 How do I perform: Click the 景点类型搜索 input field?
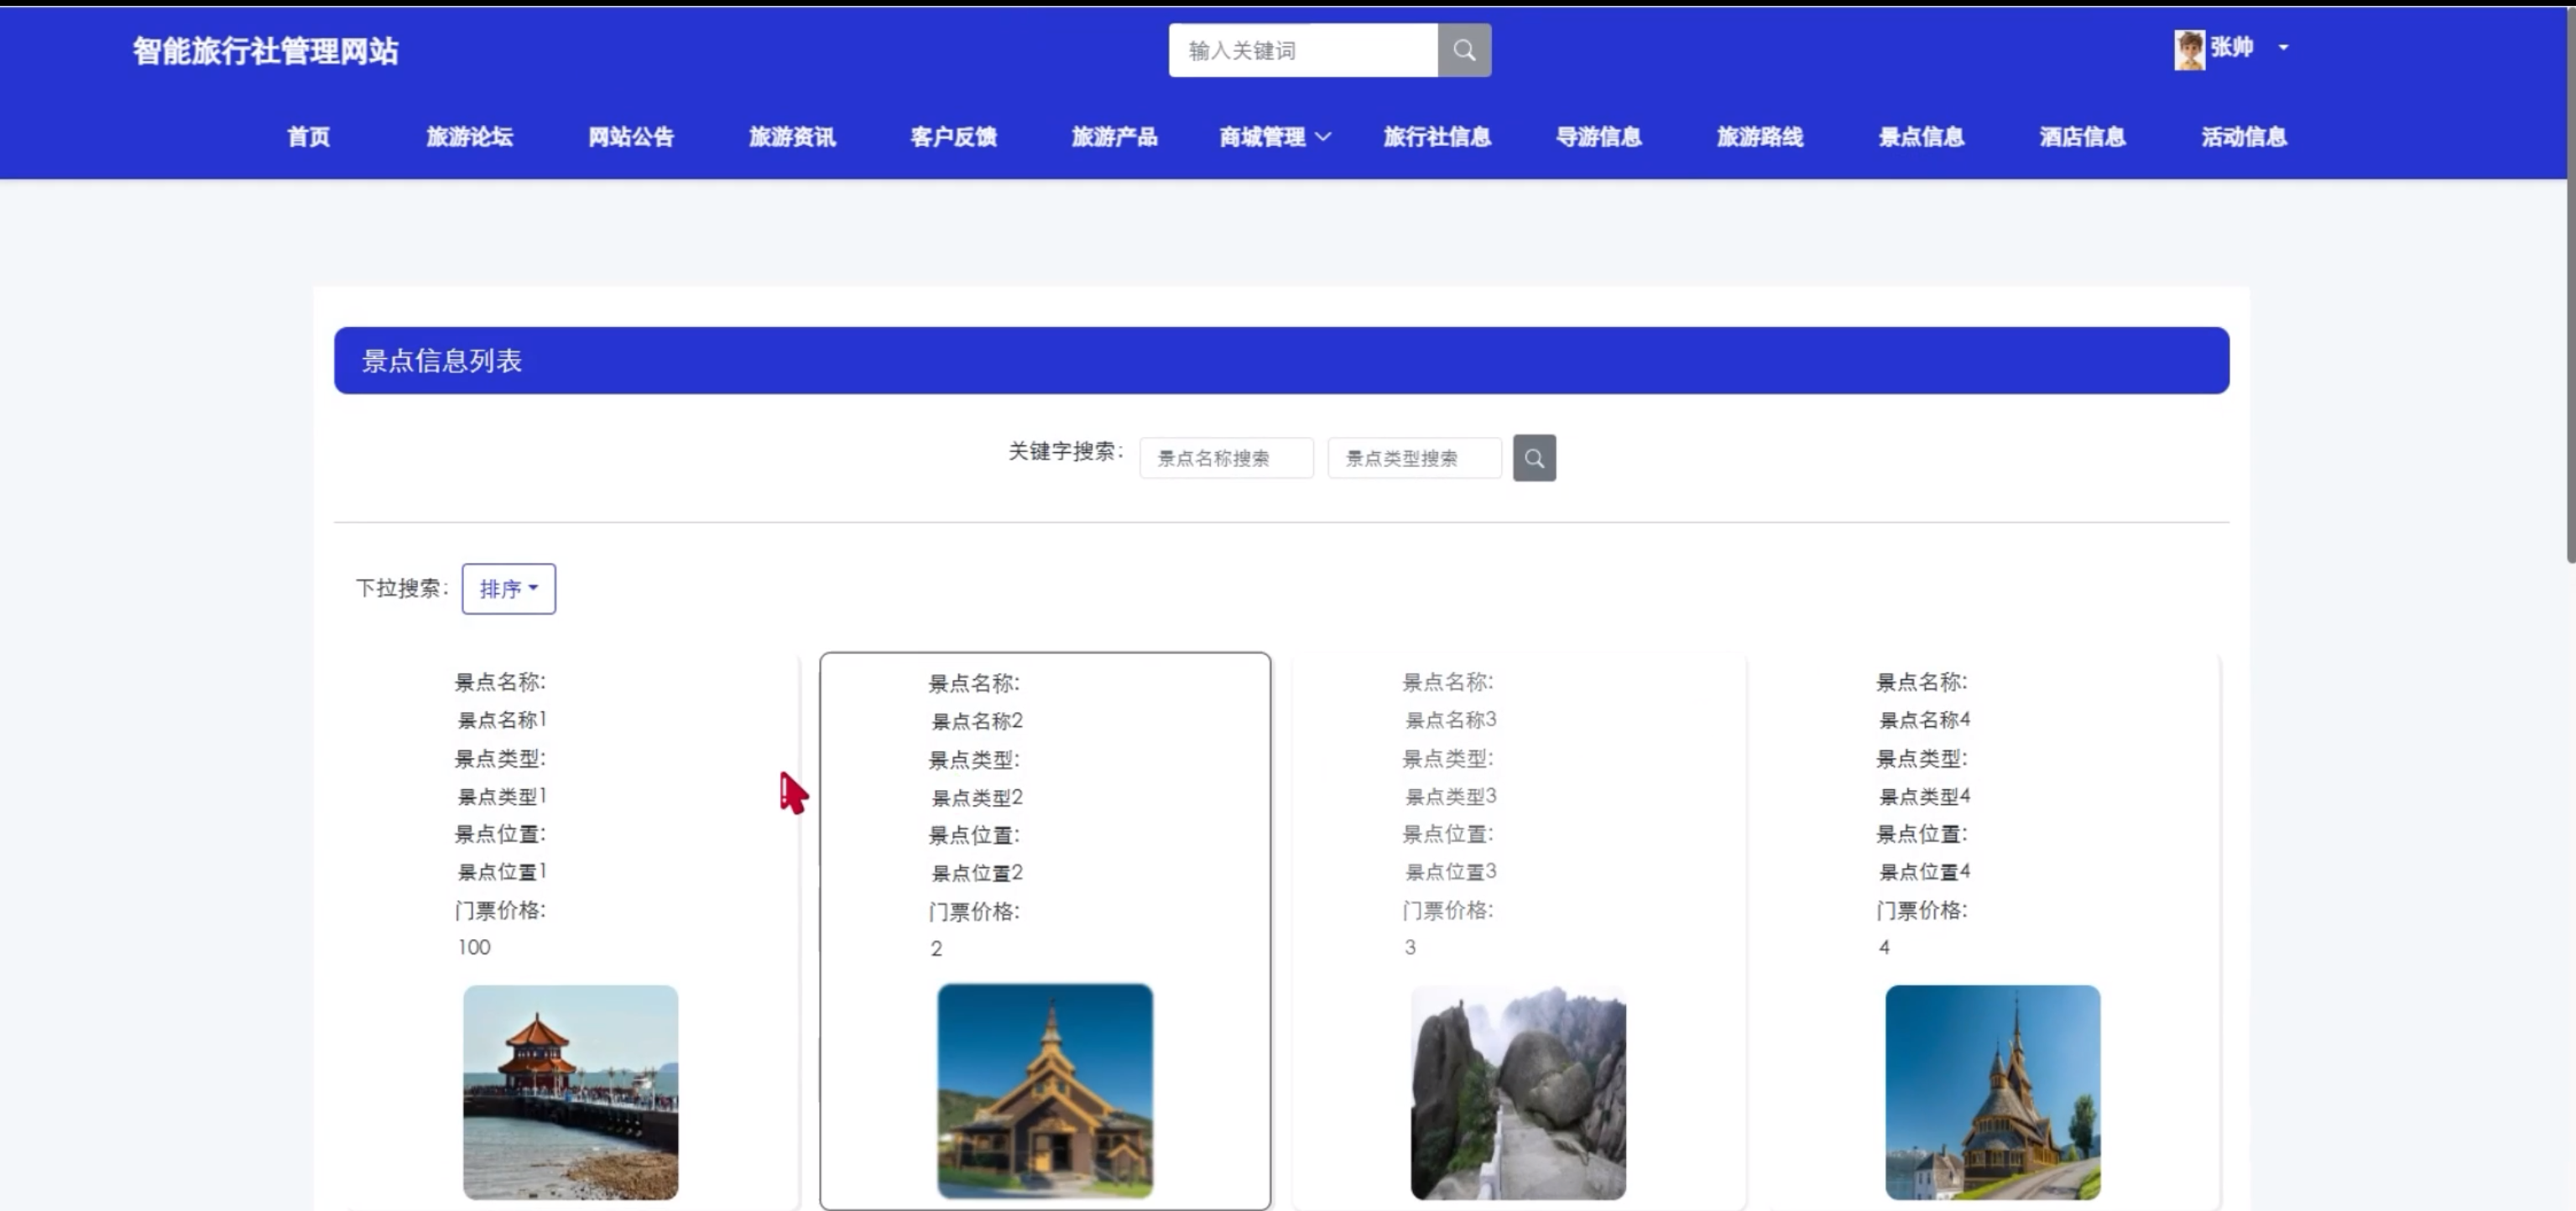(1413, 459)
